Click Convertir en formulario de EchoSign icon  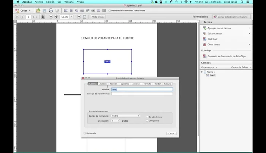point(205,56)
